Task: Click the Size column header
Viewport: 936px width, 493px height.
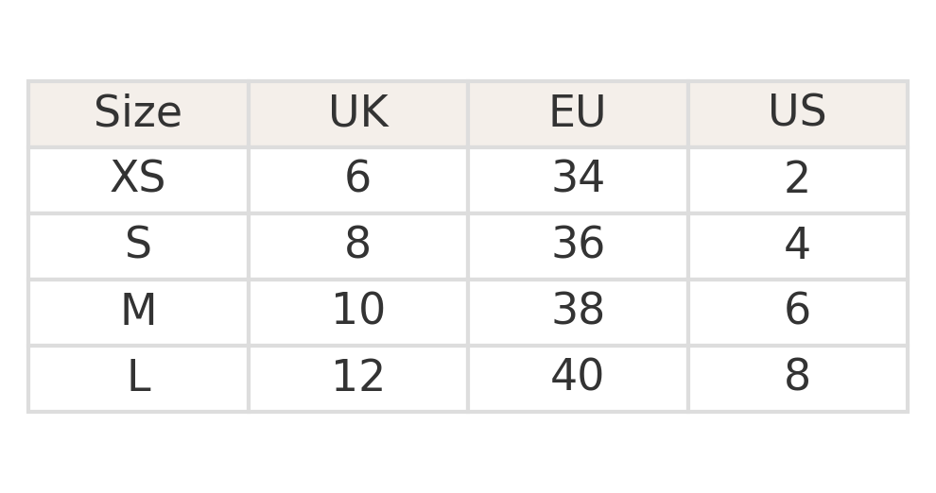Action: [x=138, y=113]
